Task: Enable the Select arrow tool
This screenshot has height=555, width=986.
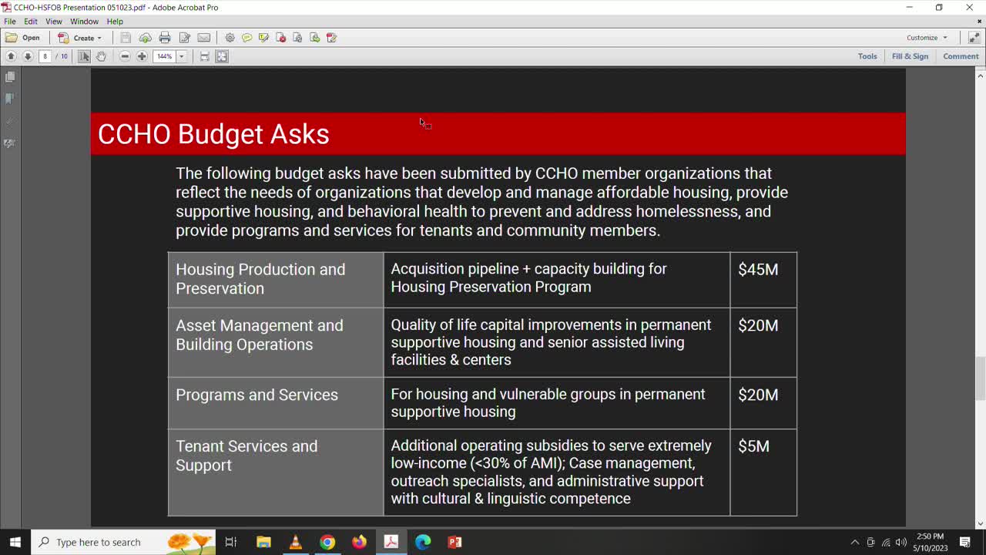Action: [85, 55]
